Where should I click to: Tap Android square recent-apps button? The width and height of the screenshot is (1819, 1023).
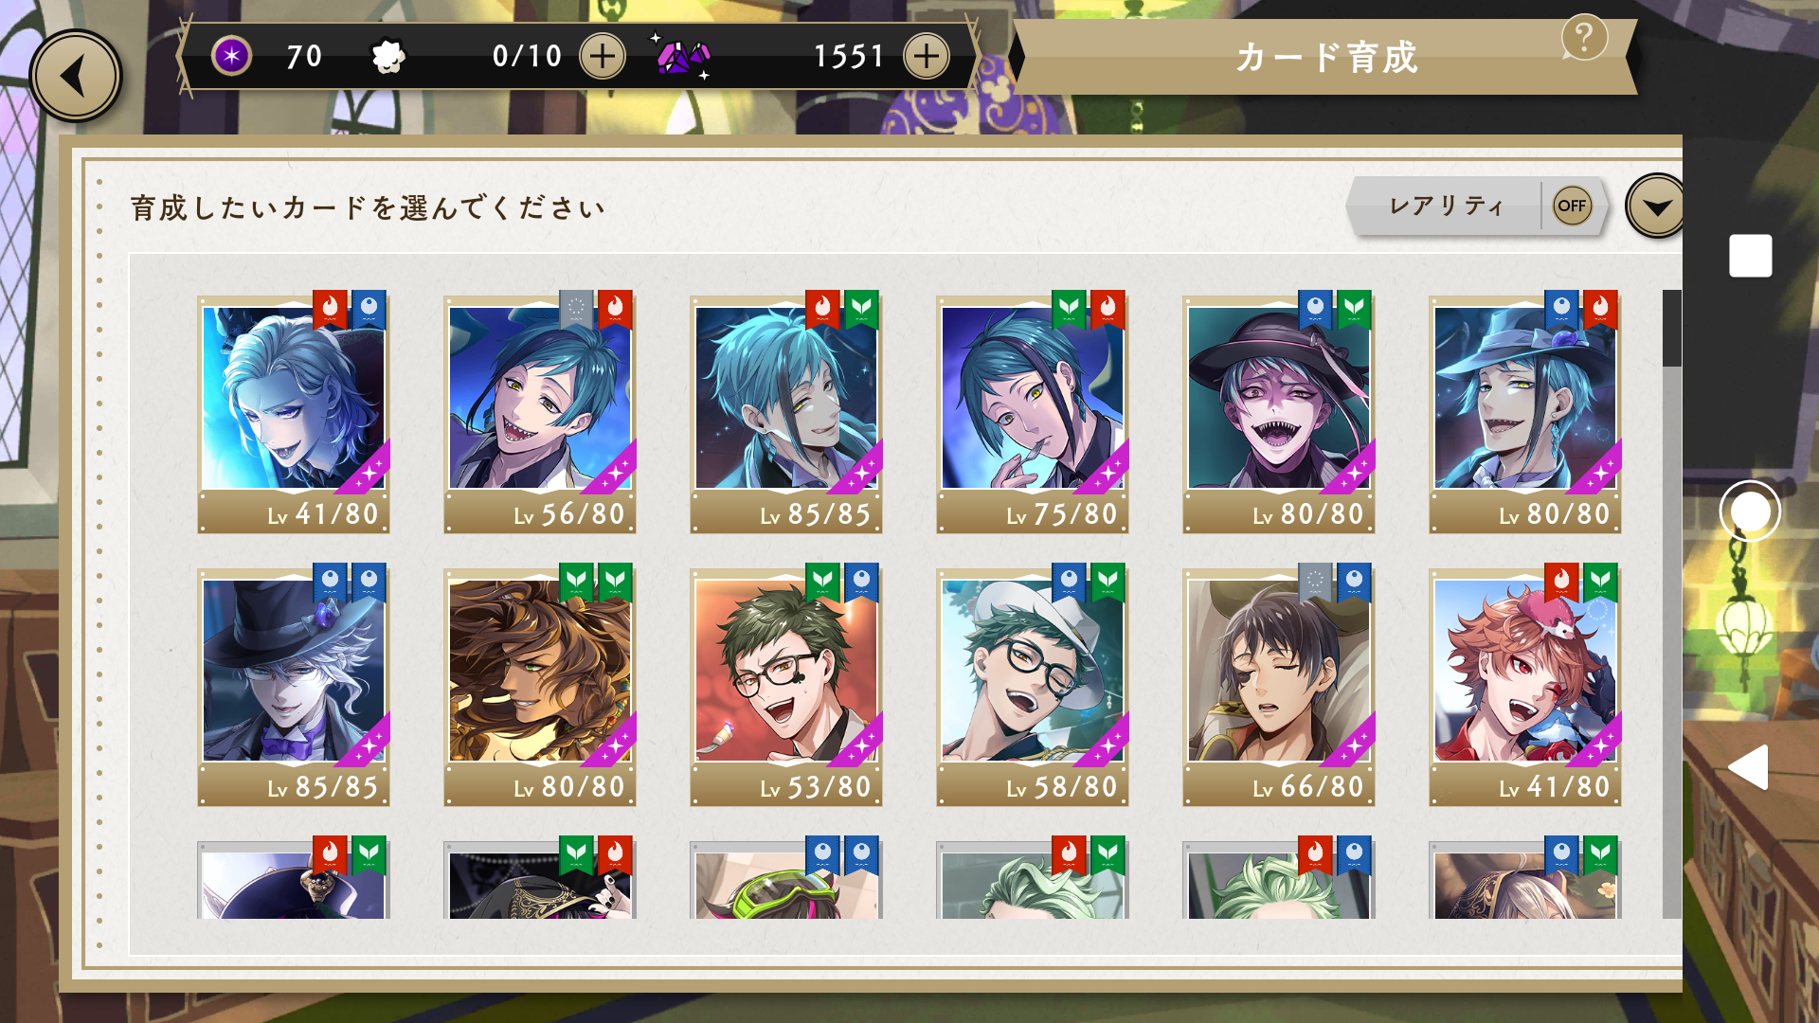click(x=1750, y=256)
